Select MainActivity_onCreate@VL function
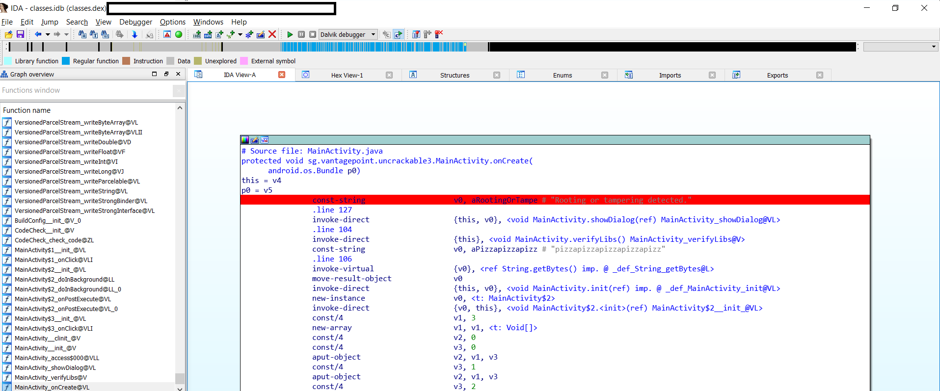The width and height of the screenshot is (940, 391). (52, 387)
